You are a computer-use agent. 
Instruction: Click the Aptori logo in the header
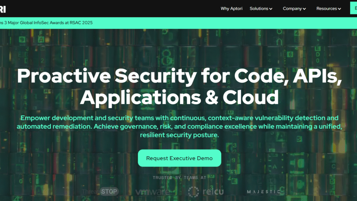(3, 9)
